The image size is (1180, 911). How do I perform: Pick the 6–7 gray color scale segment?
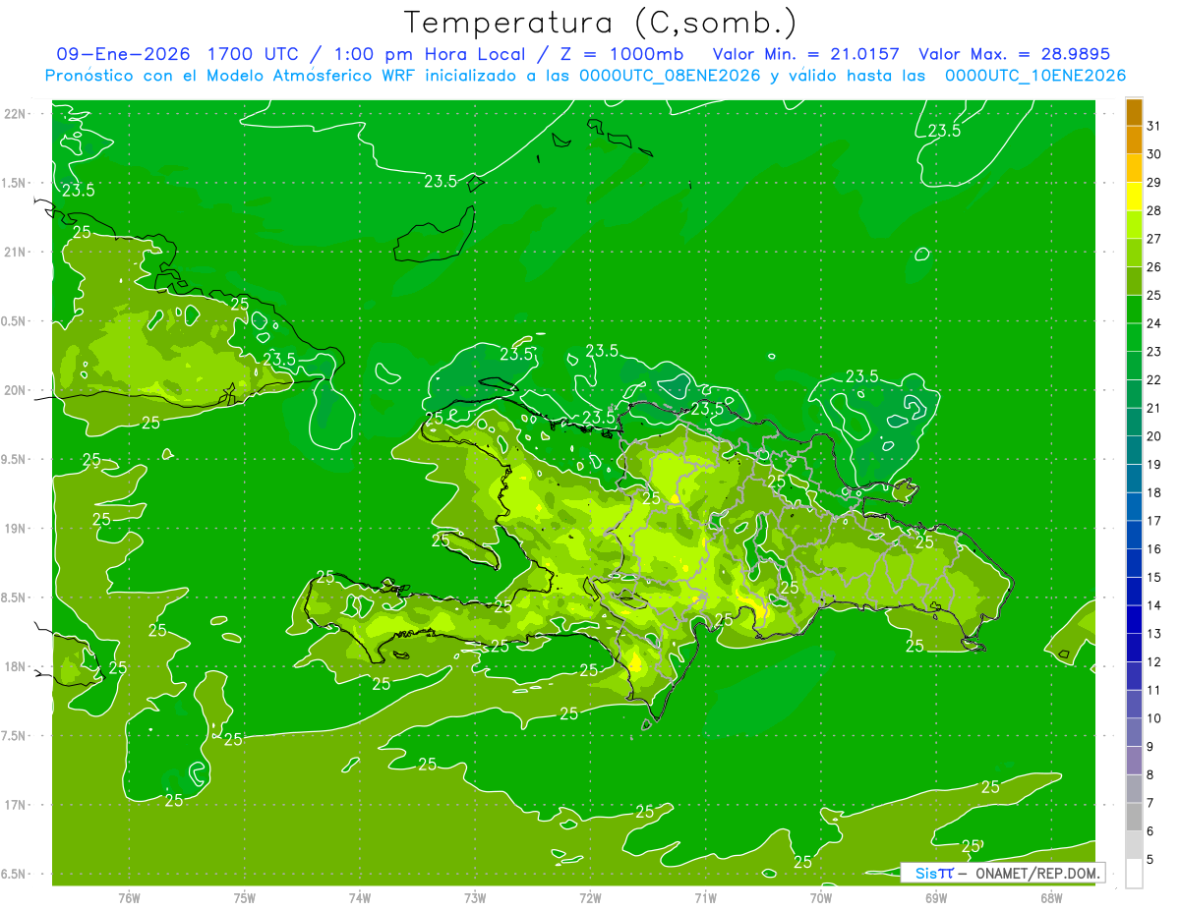click(x=1134, y=818)
